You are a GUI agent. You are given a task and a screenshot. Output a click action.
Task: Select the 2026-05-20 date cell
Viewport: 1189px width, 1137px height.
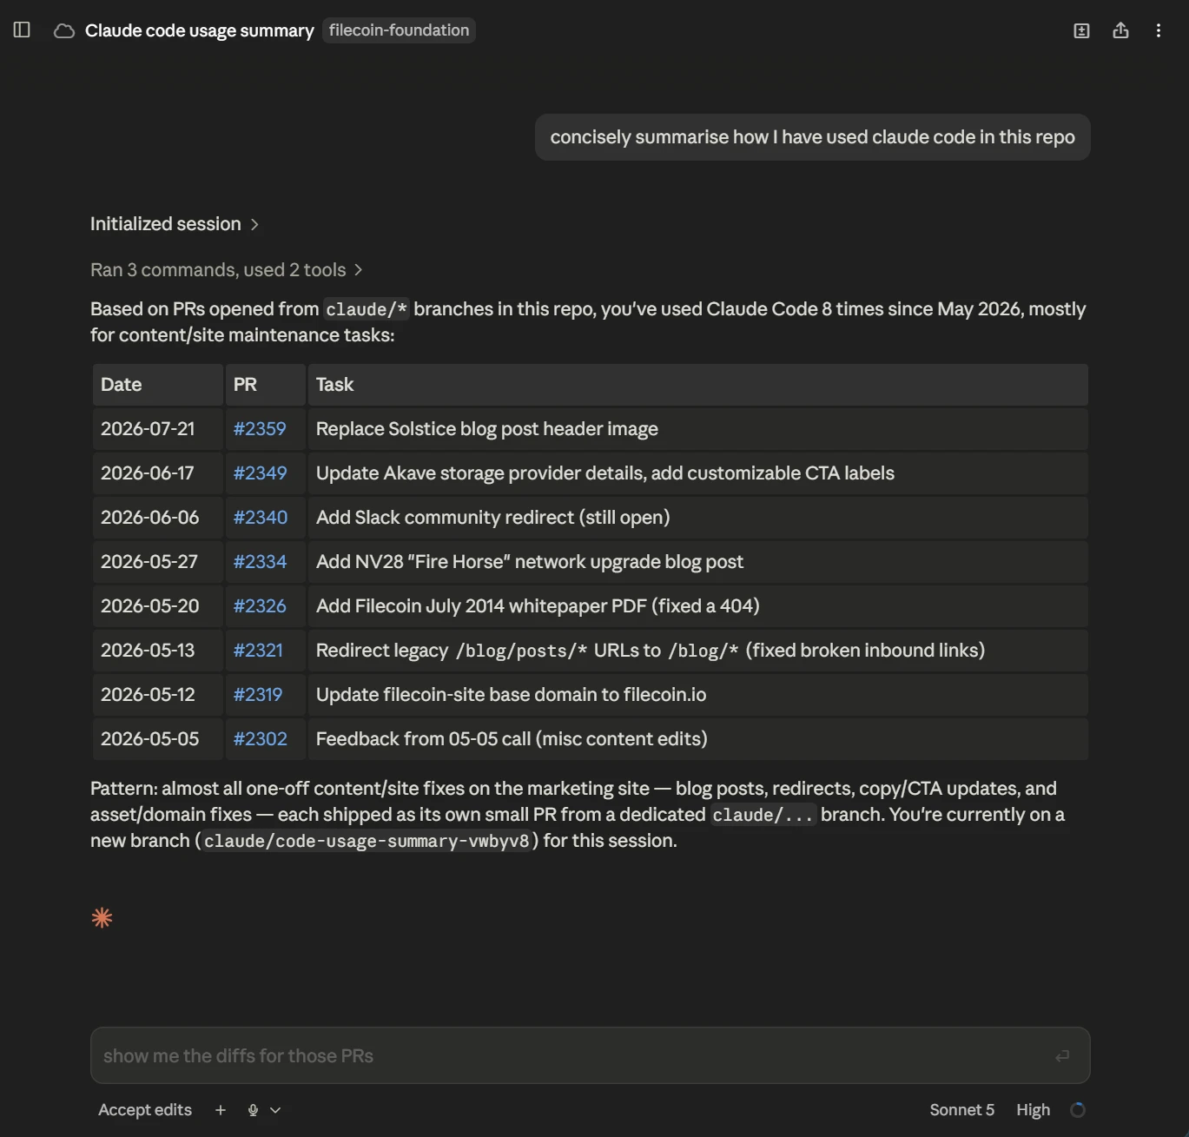tap(158, 606)
